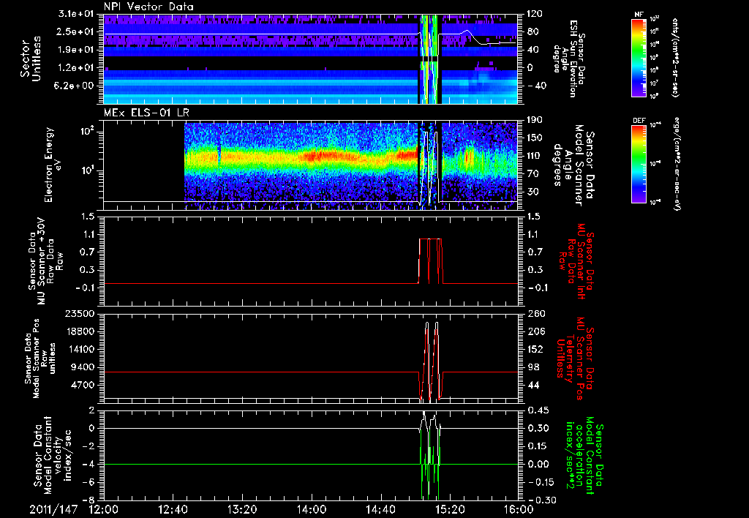Click the "cnts/(cm**2-sr-sec)" units label

pos(675,58)
